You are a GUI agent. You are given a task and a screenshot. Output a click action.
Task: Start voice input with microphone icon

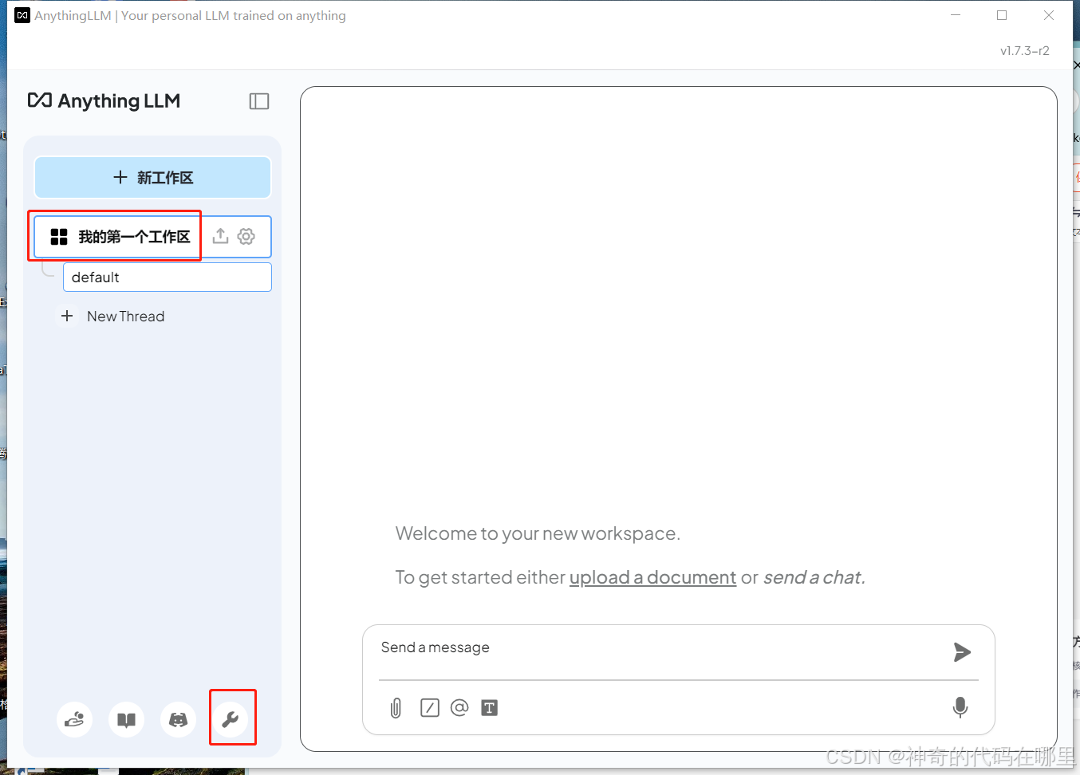coord(960,707)
